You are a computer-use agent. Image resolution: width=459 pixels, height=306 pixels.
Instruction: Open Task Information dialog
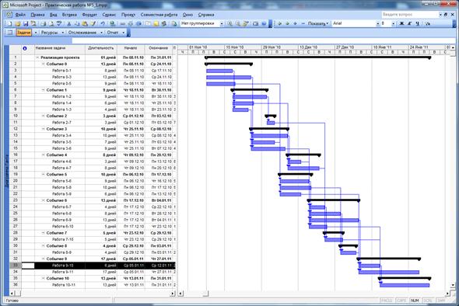click(x=148, y=23)
